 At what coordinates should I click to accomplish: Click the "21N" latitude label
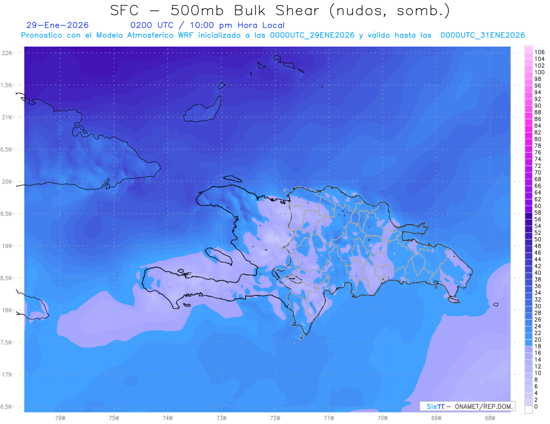tap(8, 118)
